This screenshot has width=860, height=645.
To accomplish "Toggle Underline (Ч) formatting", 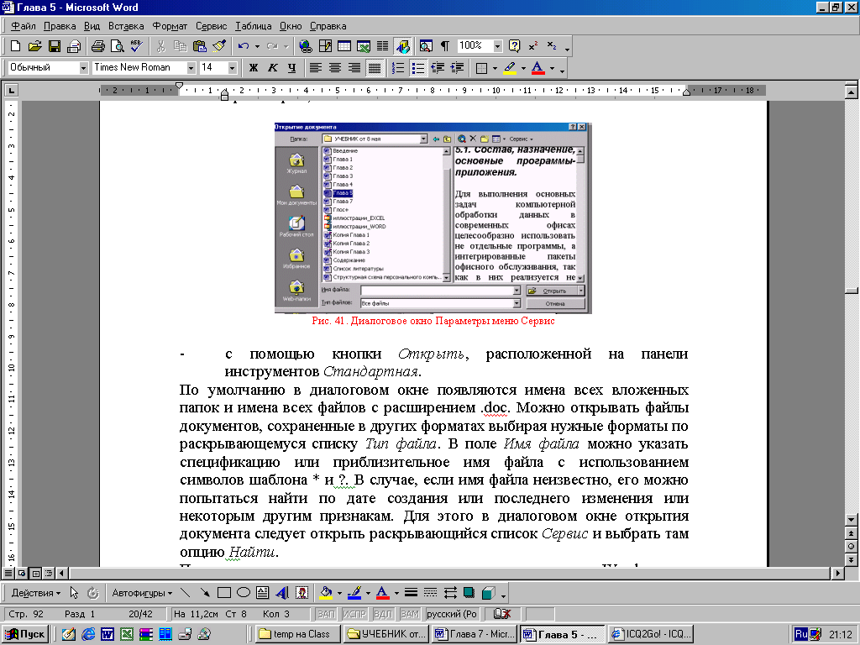I will (291, 68).
